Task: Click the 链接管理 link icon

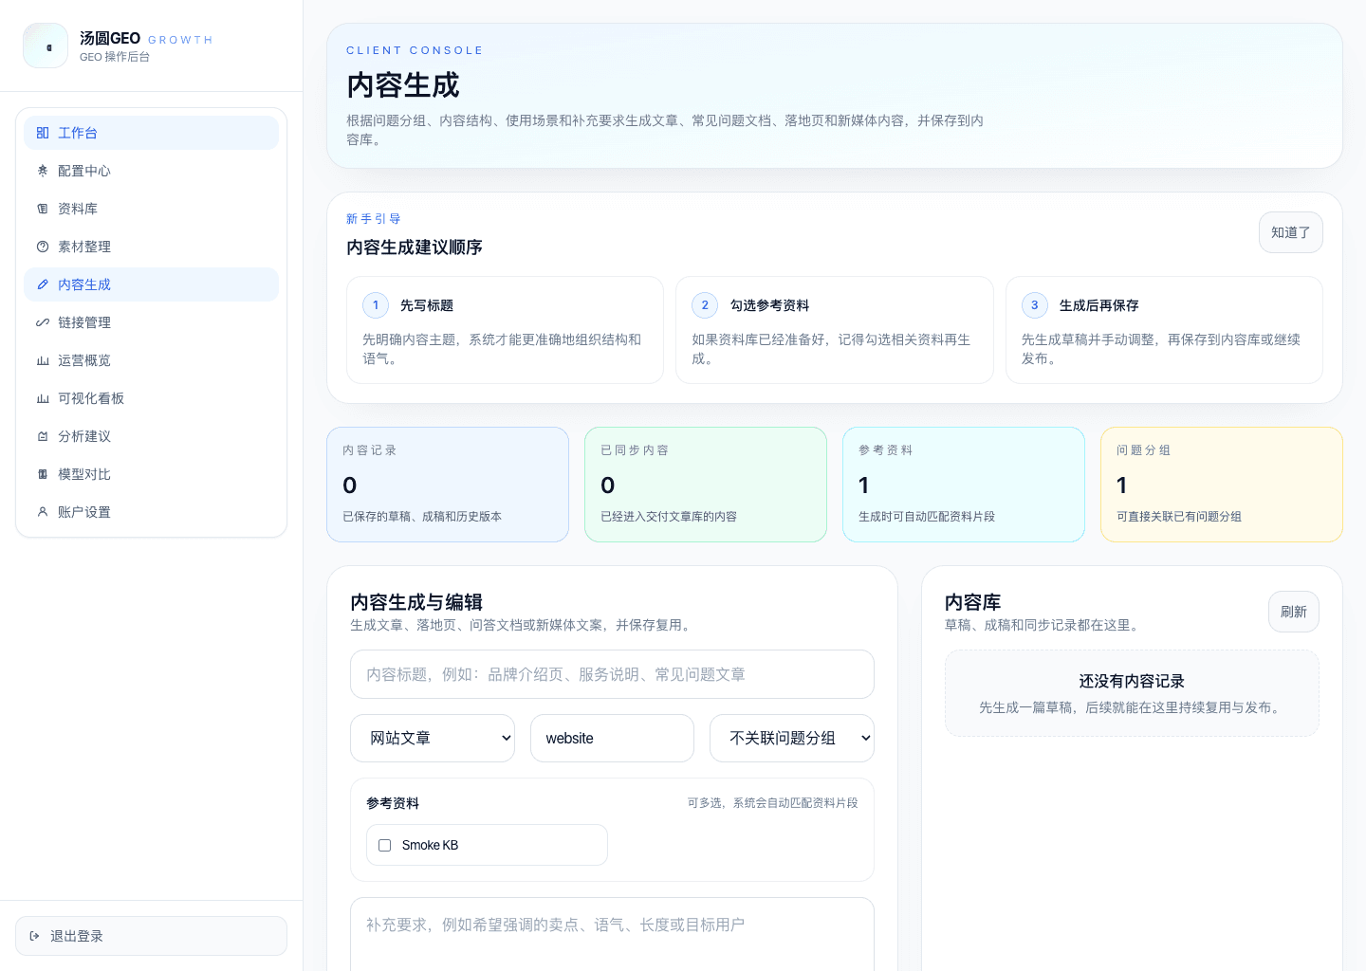Action: [x=43, y=322]
